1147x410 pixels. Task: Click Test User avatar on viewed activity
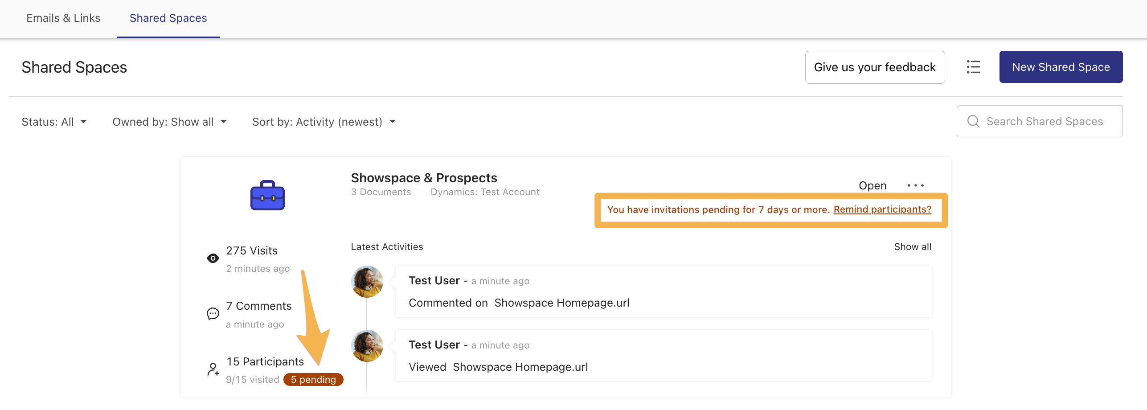click(367, 346)
